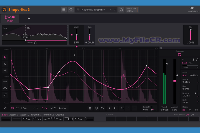Undo the last edit

(122, 108)
